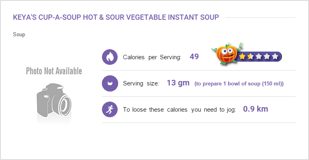Select the fifth rating star

click(x=275, y=56)
